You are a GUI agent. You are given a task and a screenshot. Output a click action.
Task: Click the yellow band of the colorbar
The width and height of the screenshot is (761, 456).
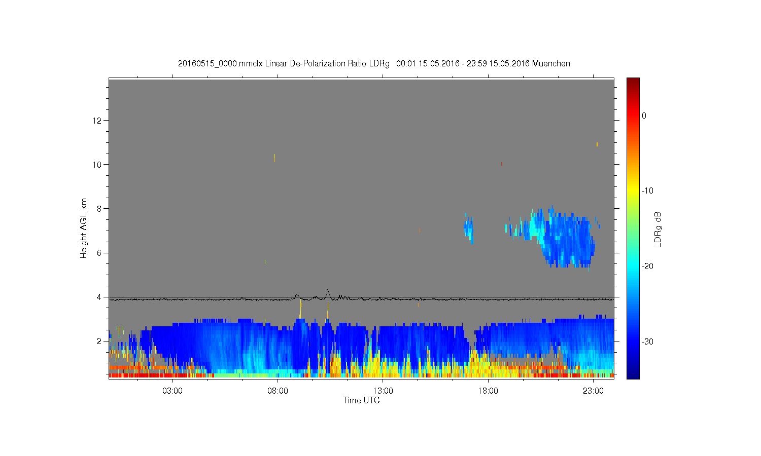[633, 191]
